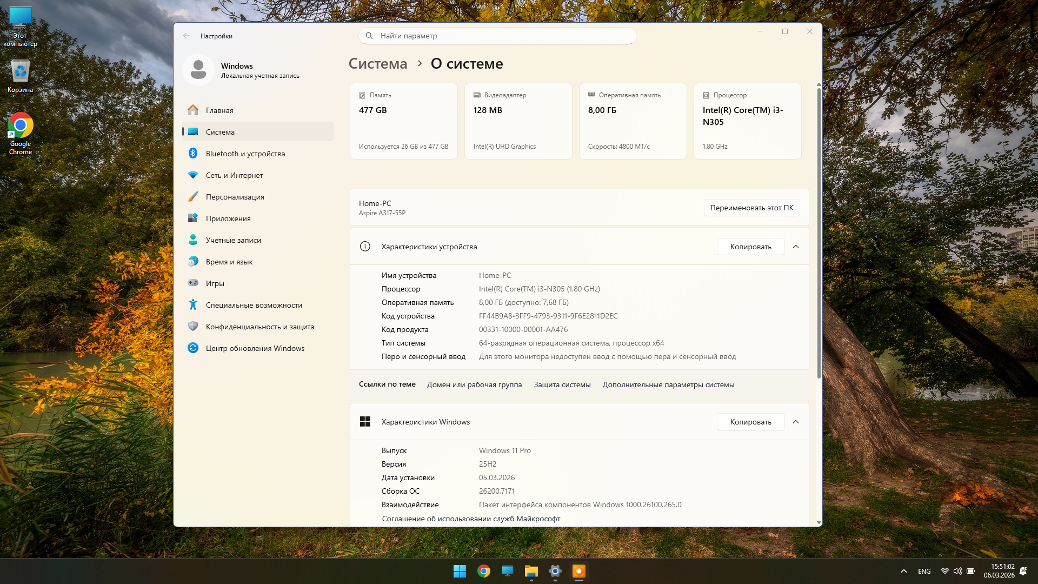
Task: Select Главная in the sidebar
Action: (x=219, y=110)
